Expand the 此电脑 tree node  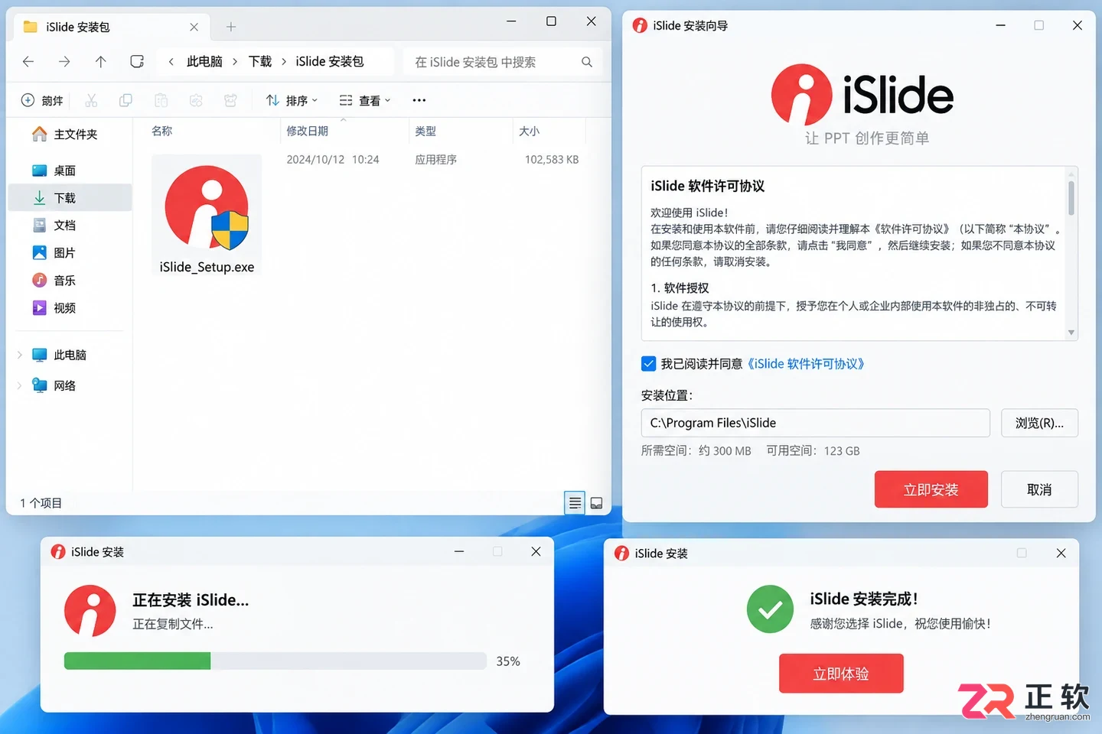tap(19, 355)
